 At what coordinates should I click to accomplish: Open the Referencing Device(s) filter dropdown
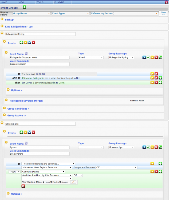pos(124,13)
